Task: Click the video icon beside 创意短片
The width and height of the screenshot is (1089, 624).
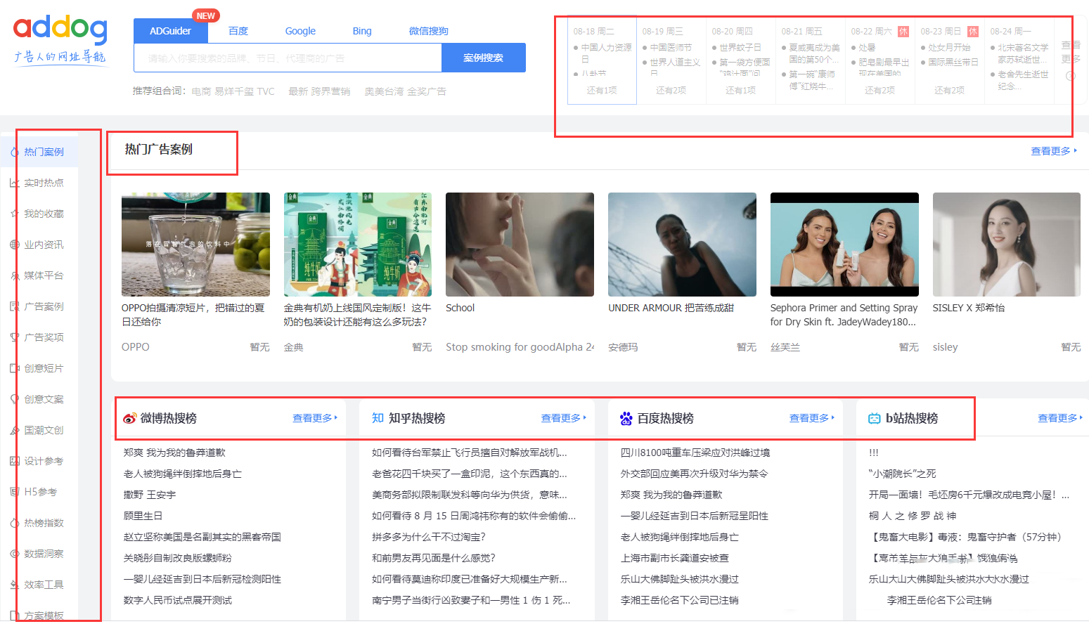Action: [15, 368]
